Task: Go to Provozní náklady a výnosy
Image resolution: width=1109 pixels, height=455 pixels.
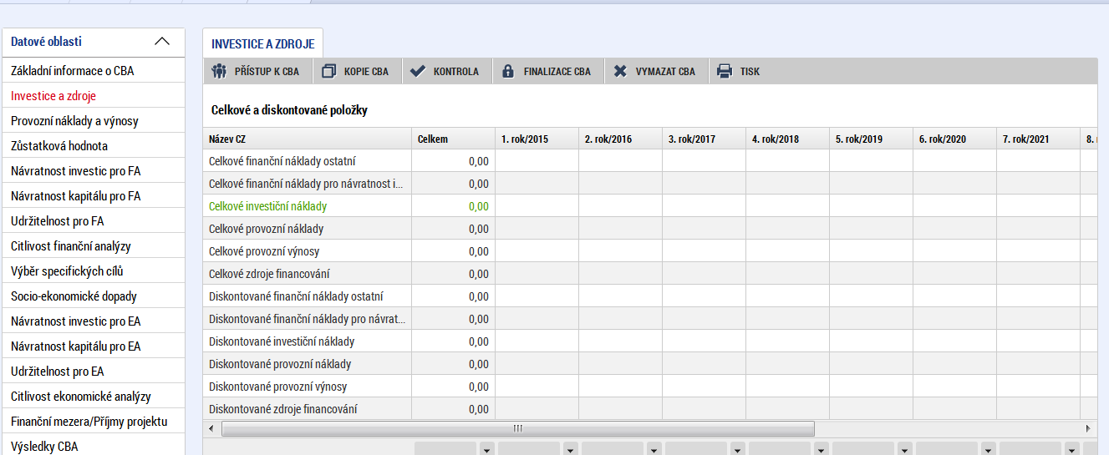Action: tap(93, 121)
